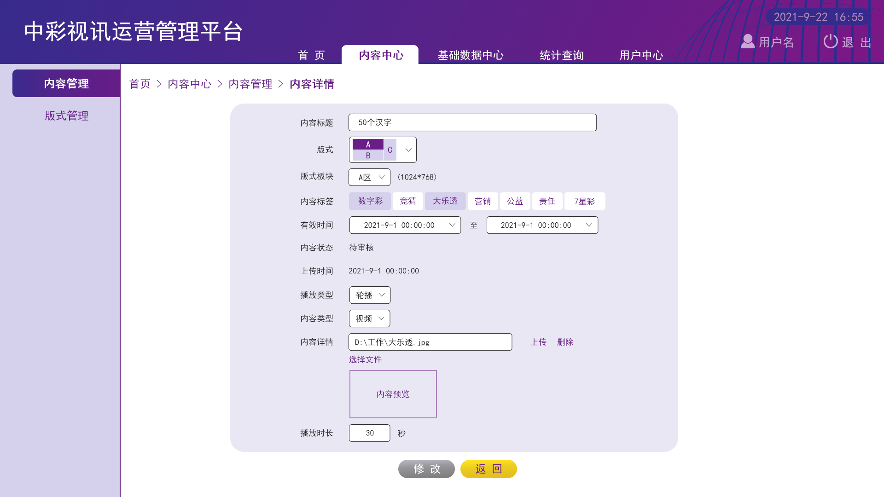884x497 pixels.
Task: Click the user profile avatar icon
Action: click(x=747, y=41)
